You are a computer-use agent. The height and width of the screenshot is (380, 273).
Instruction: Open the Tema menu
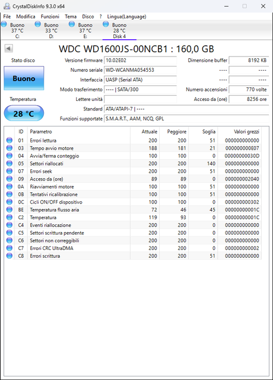click(x=71, y=17)
